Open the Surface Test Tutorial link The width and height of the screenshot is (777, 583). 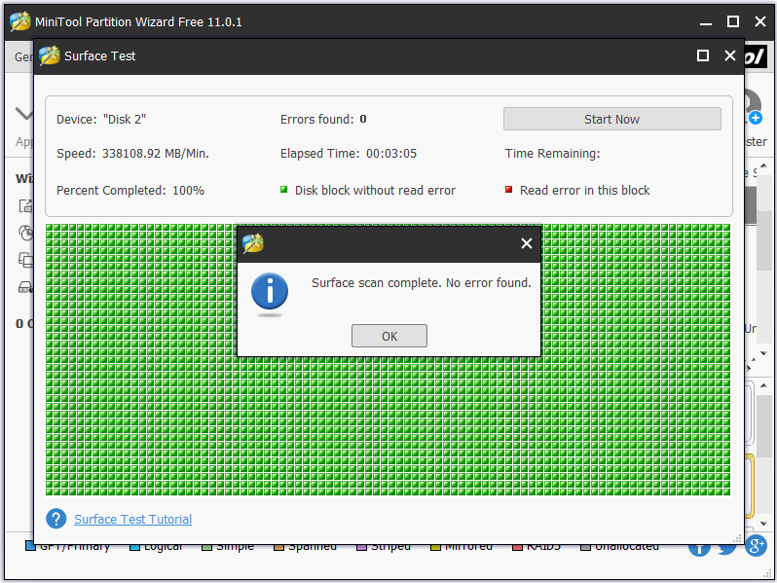[x=132, y=519]
